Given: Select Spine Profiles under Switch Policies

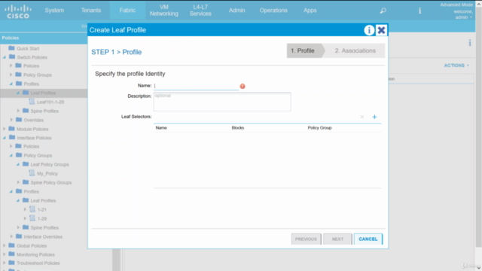Looking at the screenshot, I should (44, 111).
